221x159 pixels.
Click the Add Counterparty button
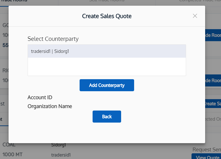coord(107,85)
